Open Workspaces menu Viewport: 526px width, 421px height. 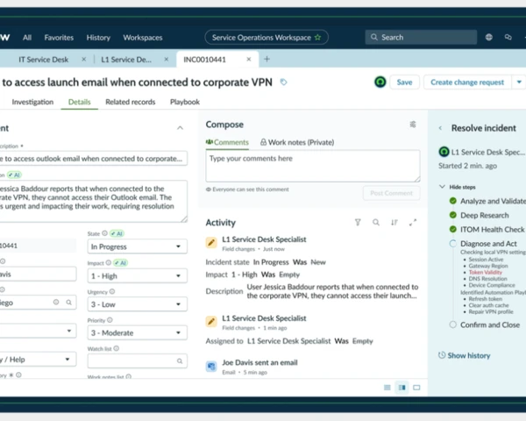pos(143,38)
